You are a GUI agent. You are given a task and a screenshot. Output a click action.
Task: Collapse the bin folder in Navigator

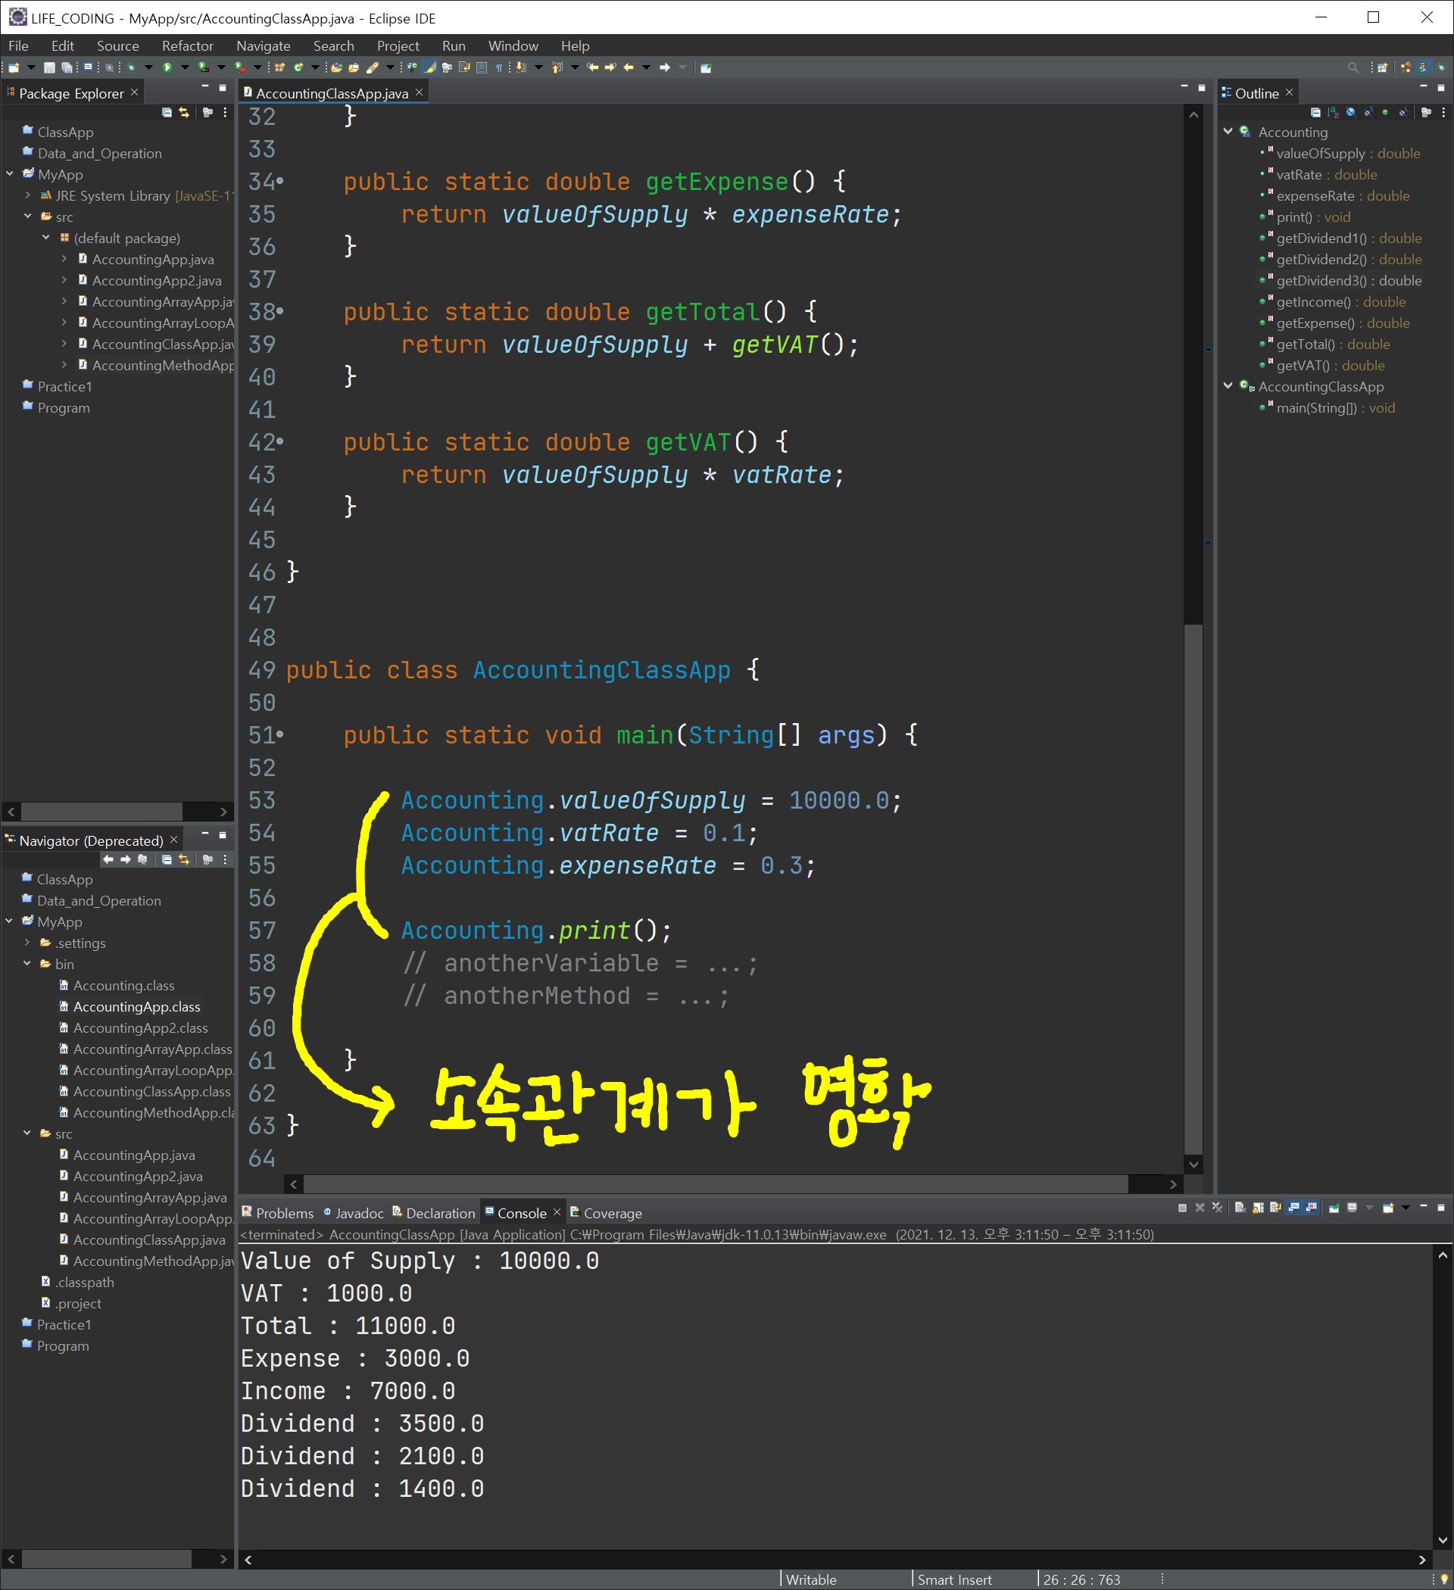(x=27, y=964)
